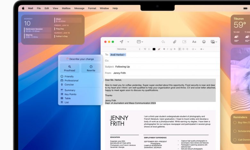Image resolution: width=250 pixels, height=150 pixels.
Task: Click the black text color swatch
Action: 154,49
